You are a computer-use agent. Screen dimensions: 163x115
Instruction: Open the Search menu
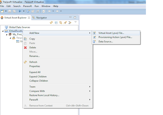click(17, 6)
